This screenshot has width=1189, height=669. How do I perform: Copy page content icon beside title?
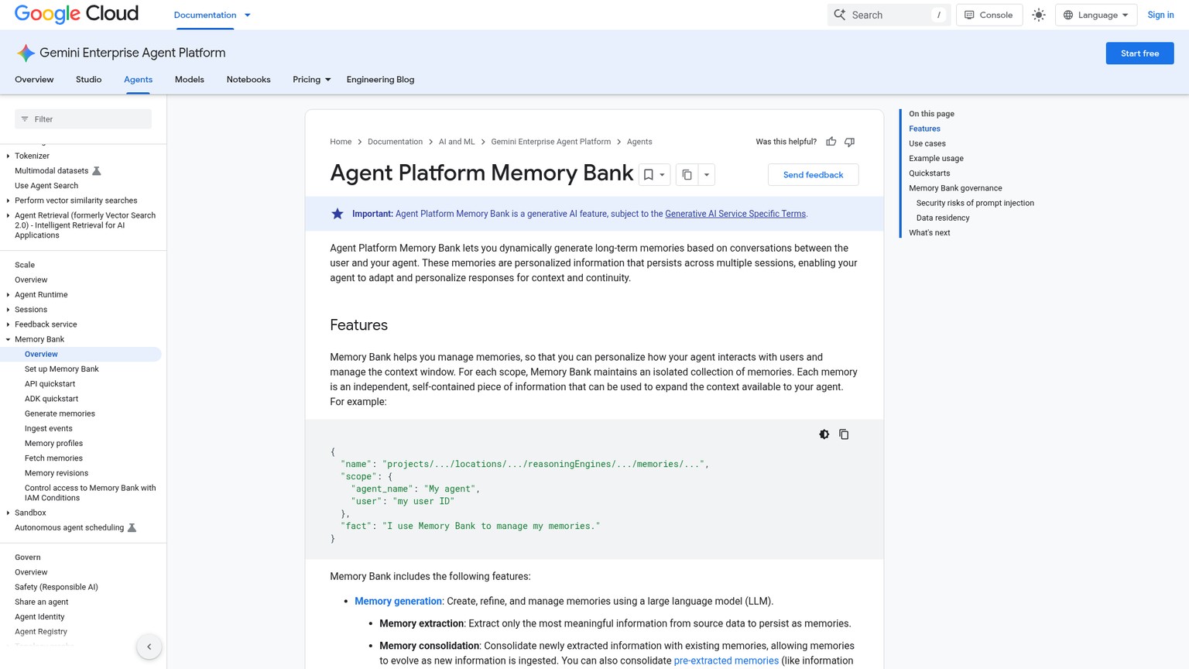tap(687, 175)
